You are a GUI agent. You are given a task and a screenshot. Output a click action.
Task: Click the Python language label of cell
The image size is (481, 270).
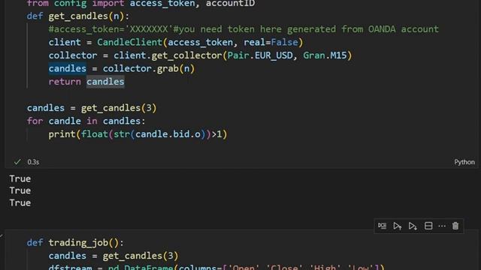(x=464, y=162)
